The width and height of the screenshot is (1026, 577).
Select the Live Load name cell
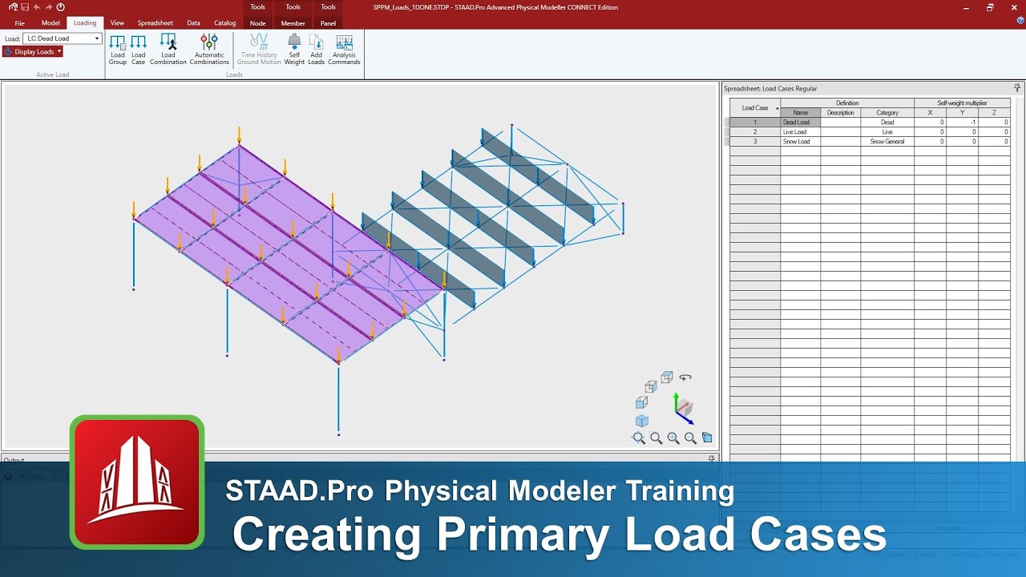click(800, 132)
